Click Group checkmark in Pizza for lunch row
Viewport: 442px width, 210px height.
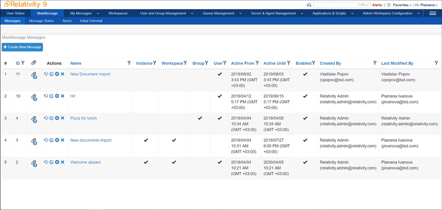pos(200,118)
